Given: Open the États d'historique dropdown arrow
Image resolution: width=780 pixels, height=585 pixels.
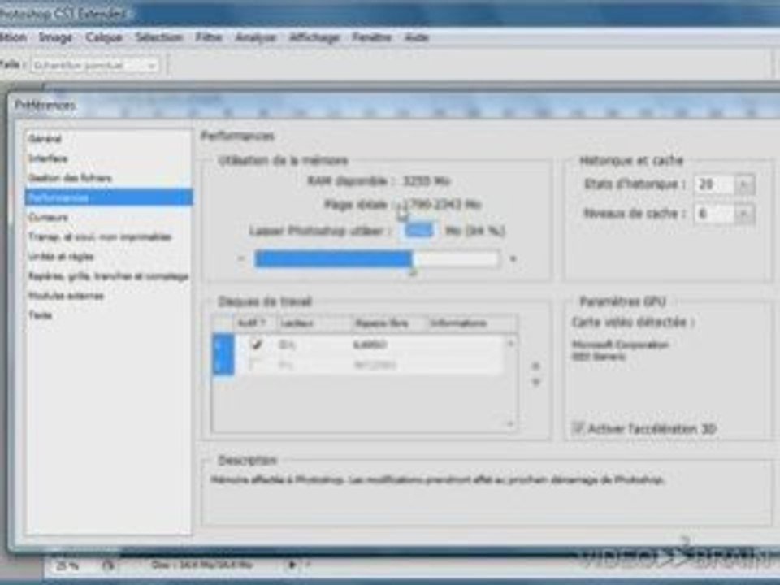Looking at the screenshot, I should click(x=744, y=184).
